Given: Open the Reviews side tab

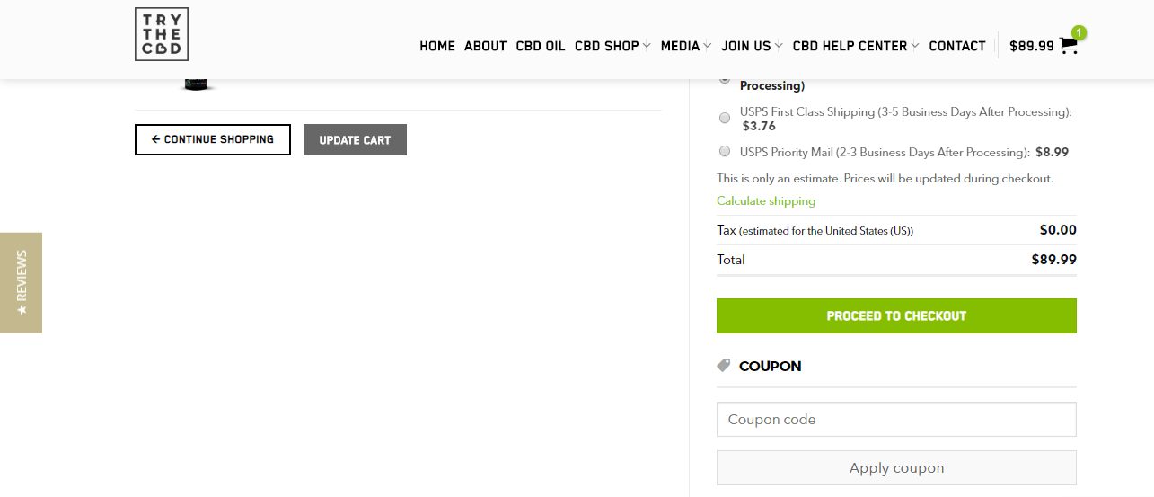Looking at the screenshot, I should pyautogui.click(x=21, y=282).
